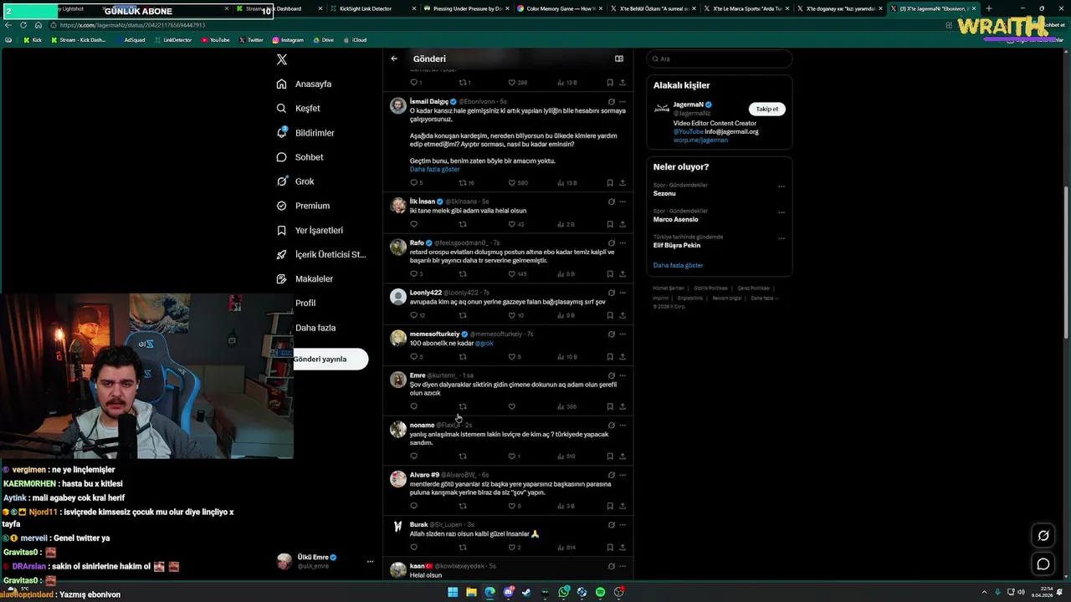Open the X logo home link
Image resolution: width=1071 pixels, height=602 pixels.
[282, 59]
